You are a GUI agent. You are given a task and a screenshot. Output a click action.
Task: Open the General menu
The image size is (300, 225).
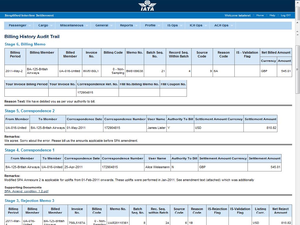(102, 25)
